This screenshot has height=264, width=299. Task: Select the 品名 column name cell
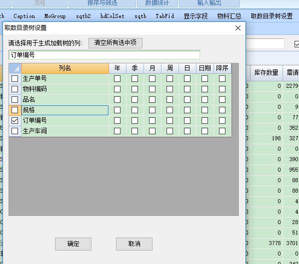pyautogui.click(x=65, y=99)
